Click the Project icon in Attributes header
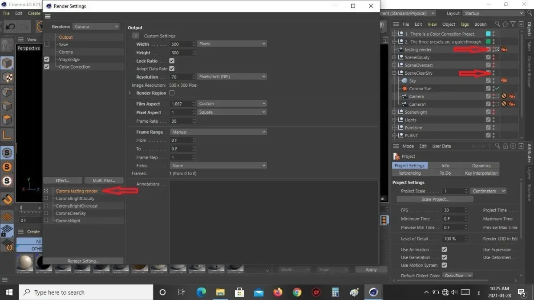Image resolution: width=534 pixels, height=300 pixels. pos(396,156)
